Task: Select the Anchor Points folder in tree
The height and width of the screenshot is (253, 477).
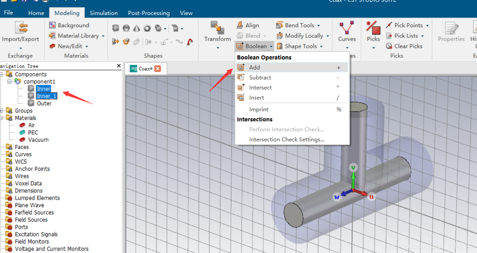Action: [x=32, y=169]
